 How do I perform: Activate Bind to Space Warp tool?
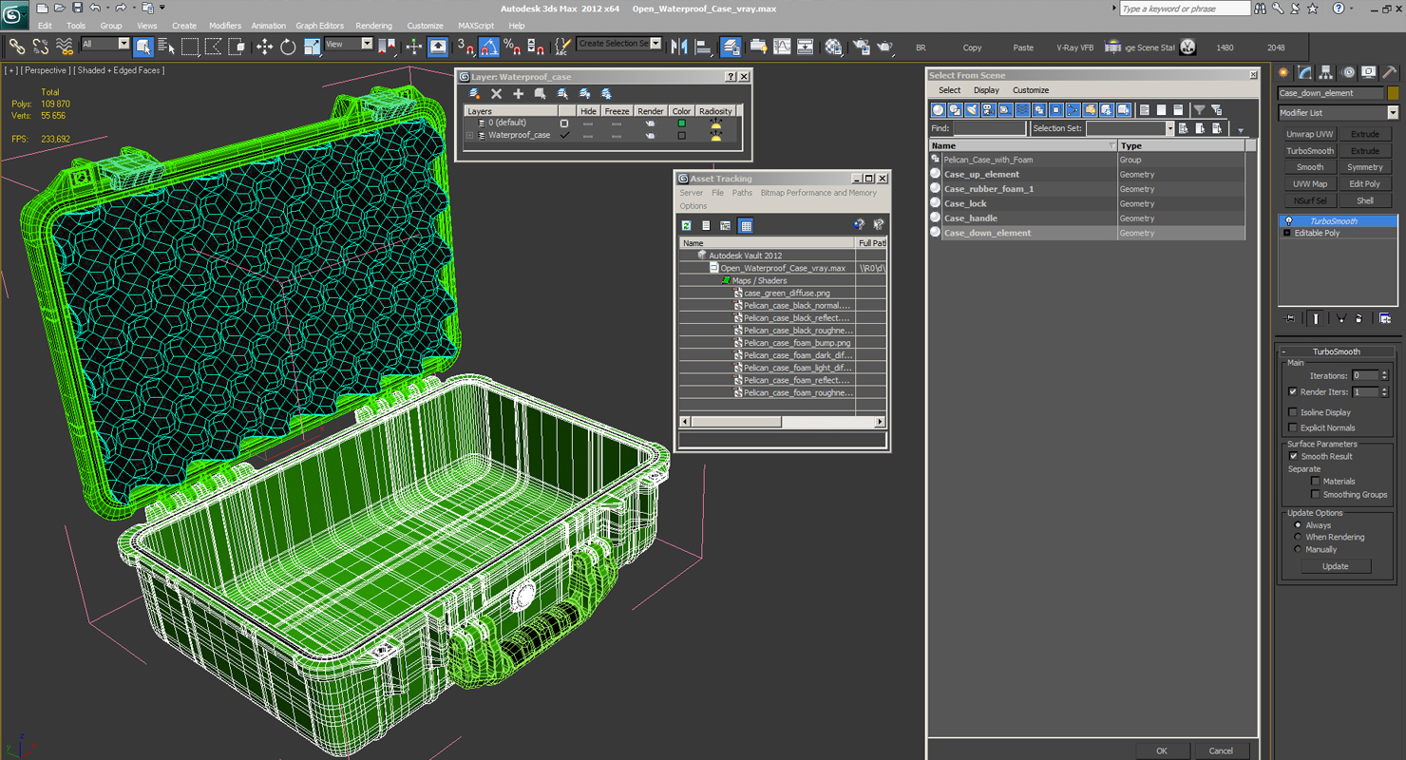(x=65, y=47)
